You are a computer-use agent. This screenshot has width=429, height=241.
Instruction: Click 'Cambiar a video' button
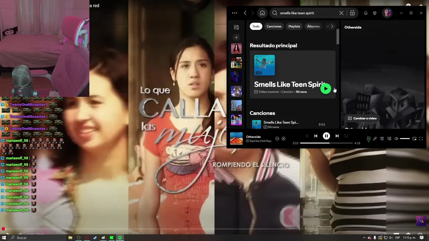362,118
